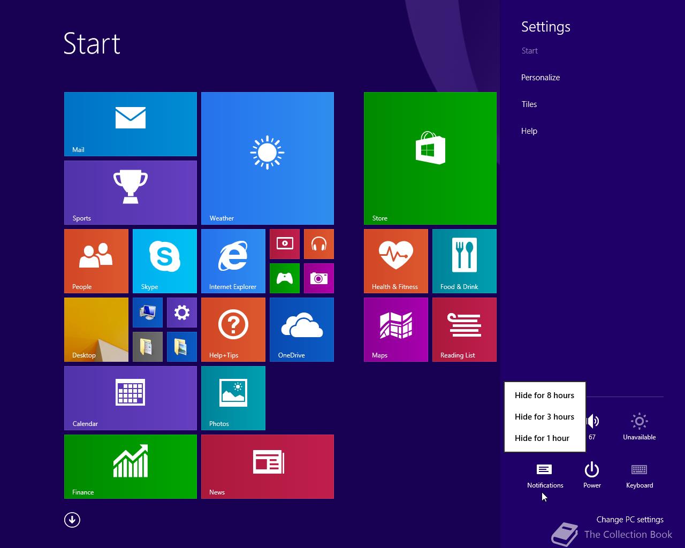Choose Hide for 8 hours

pyautogui.click(x=545, y=395)
